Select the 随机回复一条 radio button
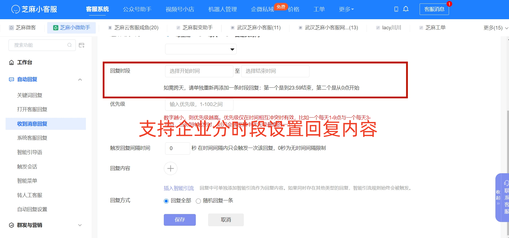 198,201
